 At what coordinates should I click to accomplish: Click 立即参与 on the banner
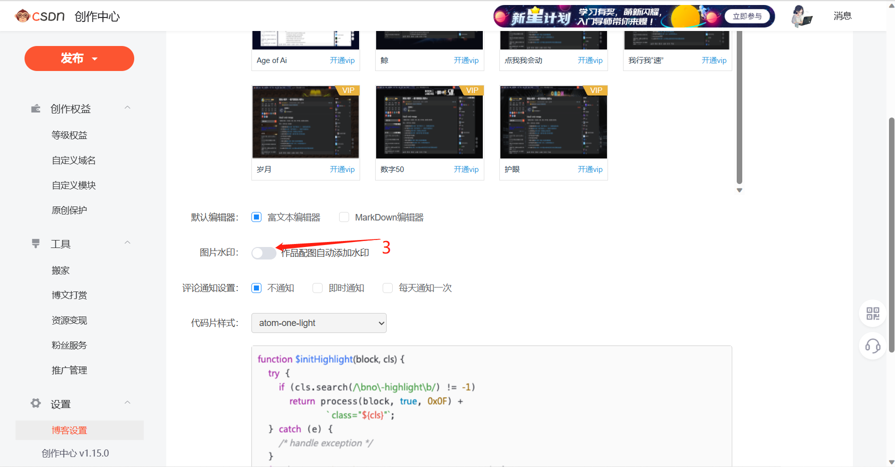(x=747, y=16)
